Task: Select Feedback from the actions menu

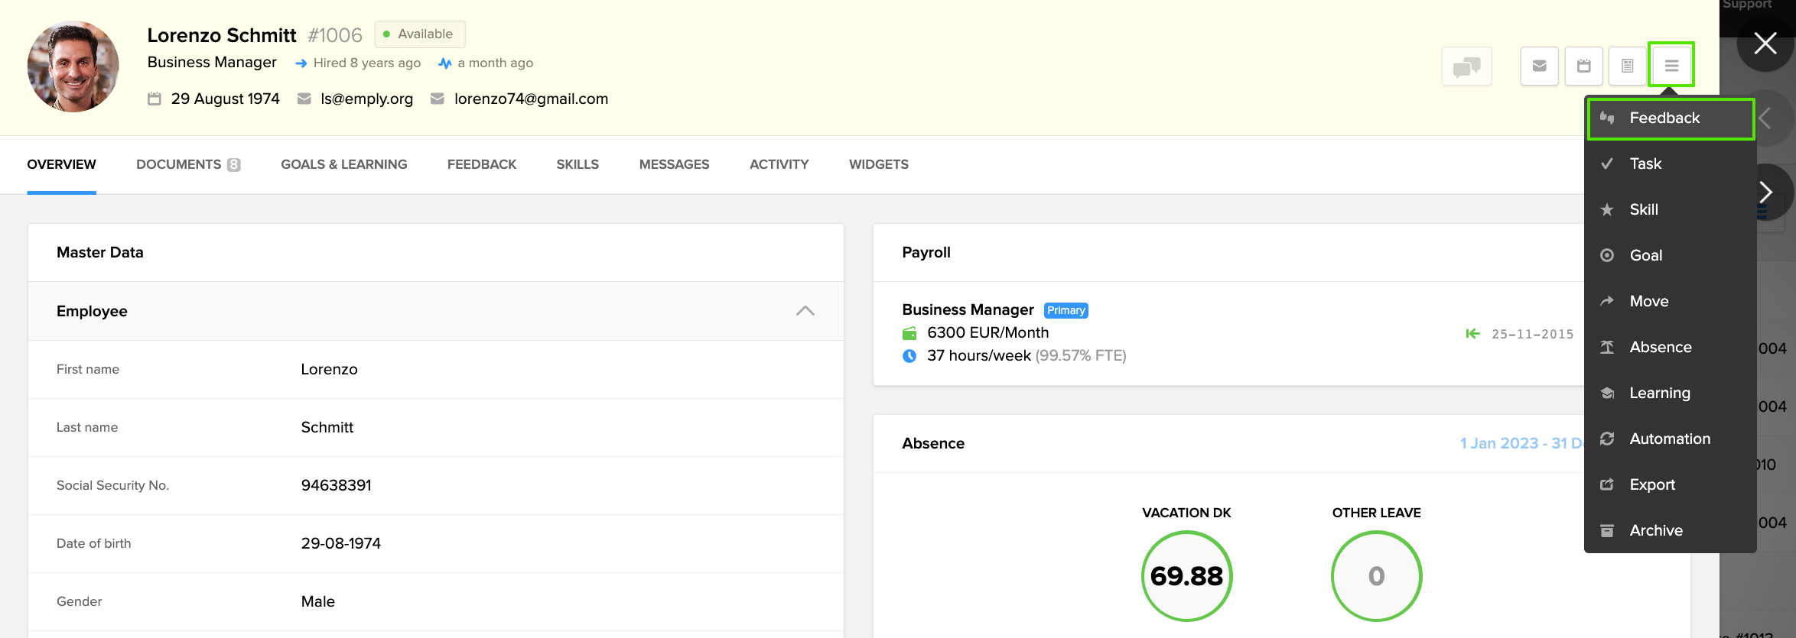Action: coord(1664,118)
